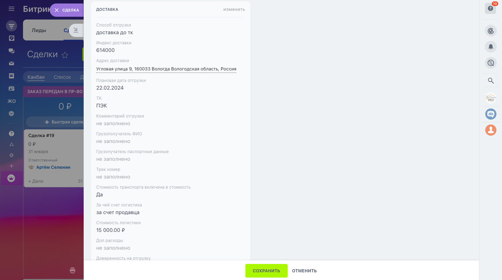Open the chat messages icon in sidebar
The height and width of the screenshot is (280, 502).
point(12,51)
